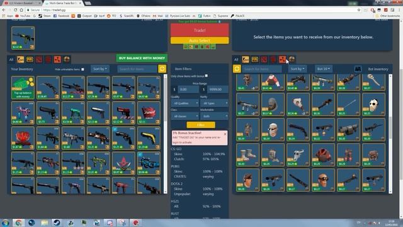Toggle Hide untradable items checkbox
Screen dimensions: 403x227
(82, 69)
